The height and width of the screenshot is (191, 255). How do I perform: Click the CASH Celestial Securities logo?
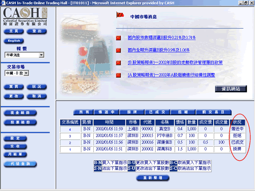[x=25, y=16]
